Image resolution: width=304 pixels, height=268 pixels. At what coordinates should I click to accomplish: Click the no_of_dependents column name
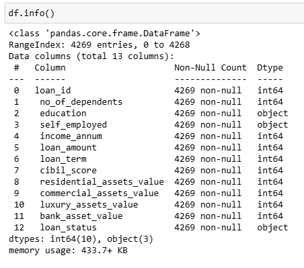[81, 102]
